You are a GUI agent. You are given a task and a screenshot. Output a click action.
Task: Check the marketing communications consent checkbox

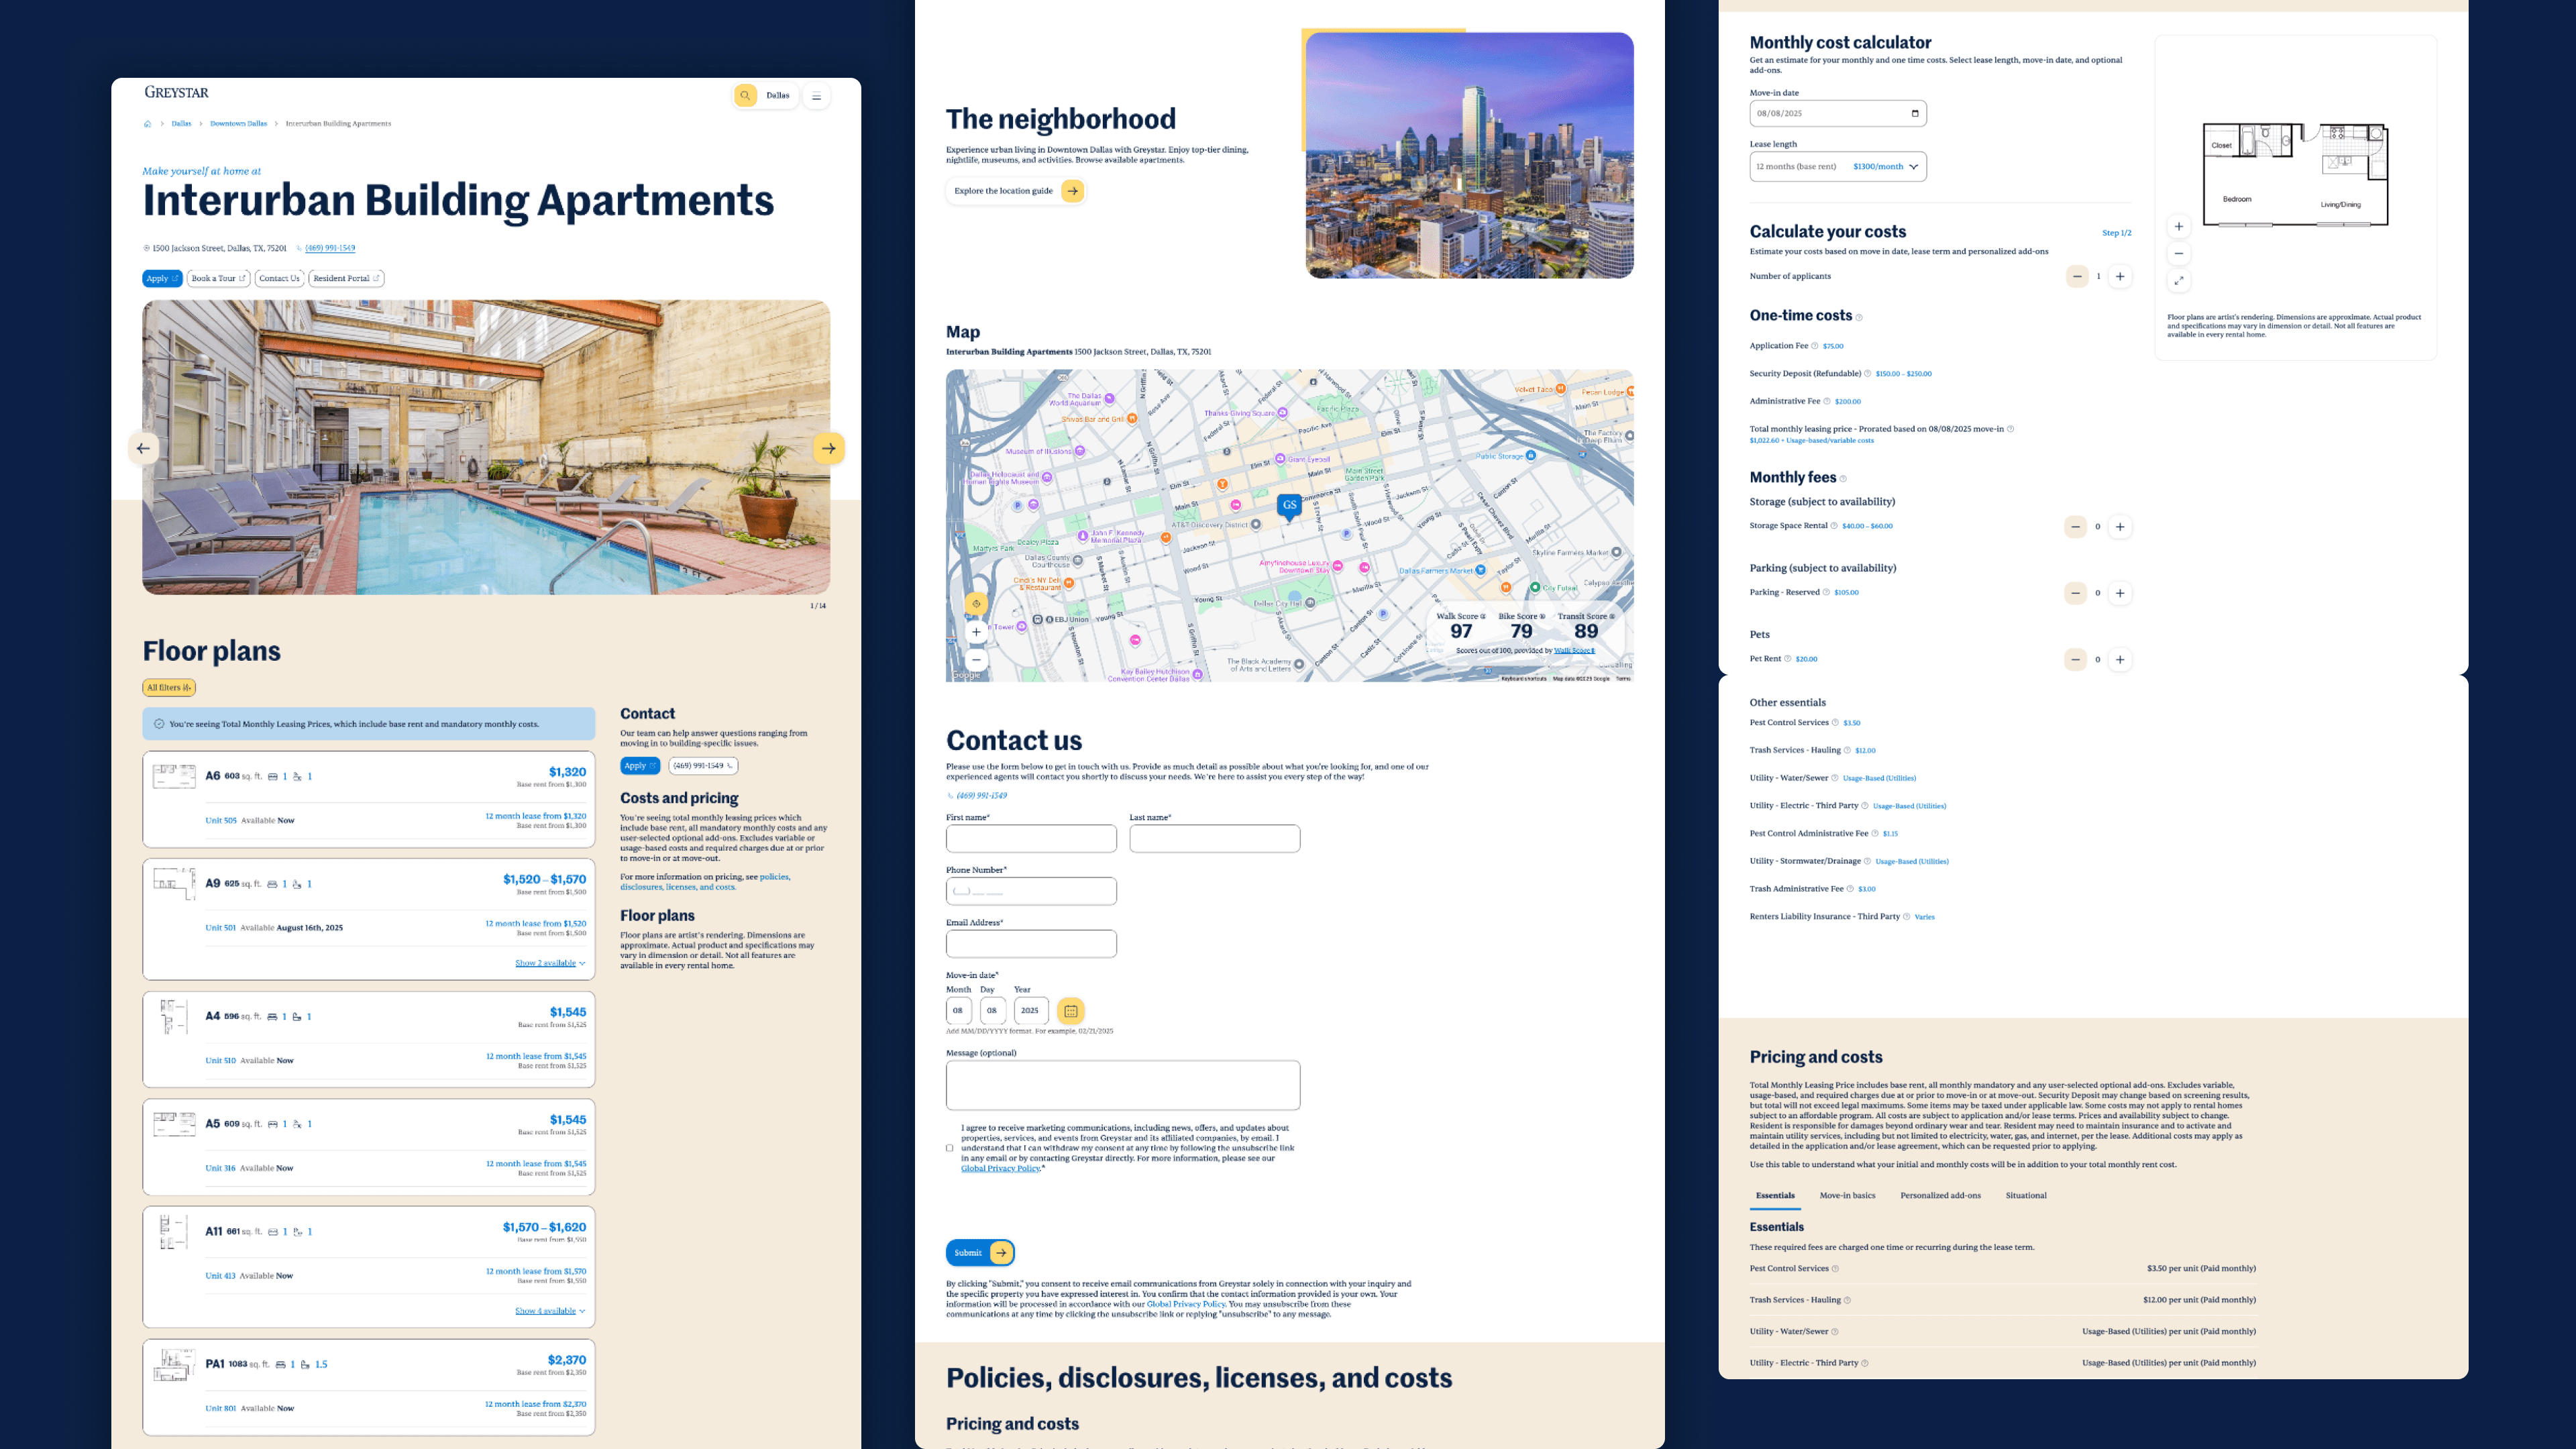[950, 1148]
